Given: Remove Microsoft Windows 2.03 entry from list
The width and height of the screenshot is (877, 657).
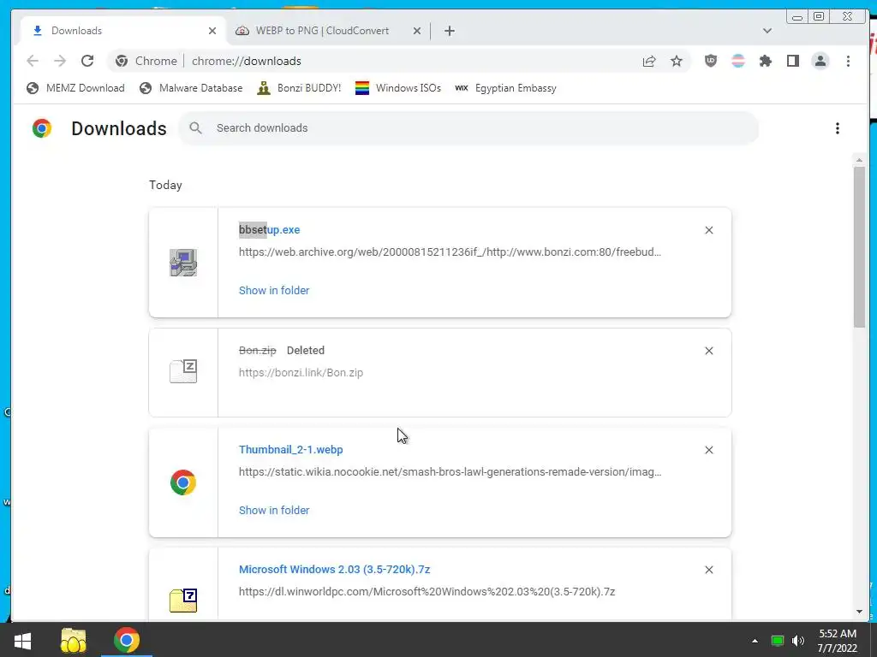Looking at the screenshot, I should pos(709,570).
